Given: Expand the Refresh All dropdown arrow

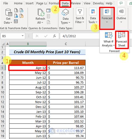Looking at the screenshot, I should point(42,22).
